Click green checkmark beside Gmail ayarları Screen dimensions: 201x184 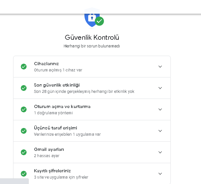click(x=24, y=152)
